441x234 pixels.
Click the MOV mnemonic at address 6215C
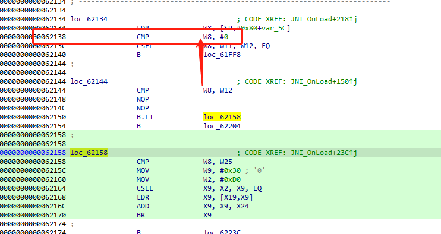pos(143,171)
